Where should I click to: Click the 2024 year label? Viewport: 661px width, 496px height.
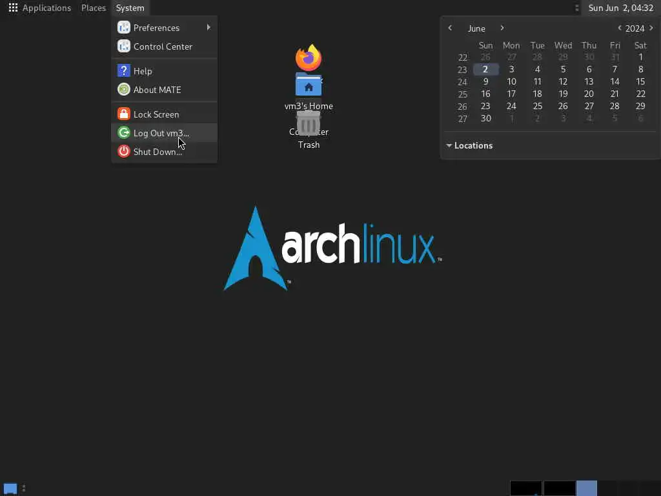click(635, 28)
